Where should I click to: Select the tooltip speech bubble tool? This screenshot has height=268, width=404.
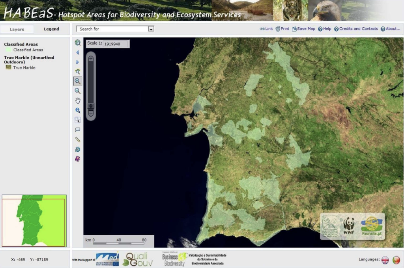[x=78, y=130]
